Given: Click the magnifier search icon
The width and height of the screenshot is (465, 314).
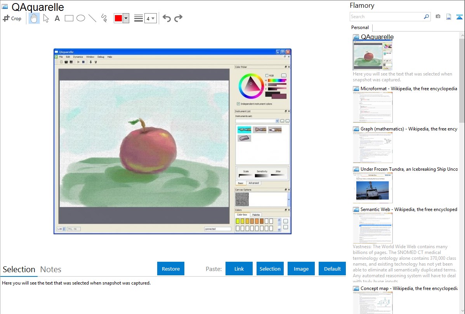Looking at the screenshot, I should click(427, 17).
